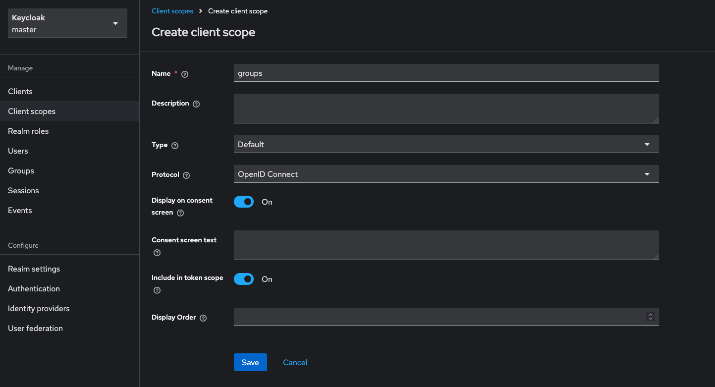Open help for Include in token scope

click(157, 290)
